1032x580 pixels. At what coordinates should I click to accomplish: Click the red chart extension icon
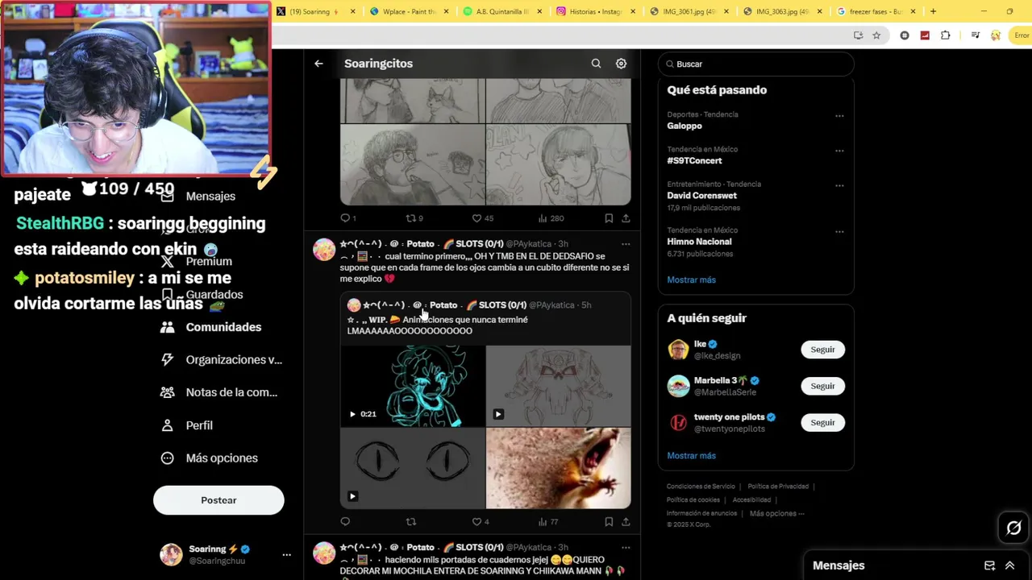click(x=925, y=35)
